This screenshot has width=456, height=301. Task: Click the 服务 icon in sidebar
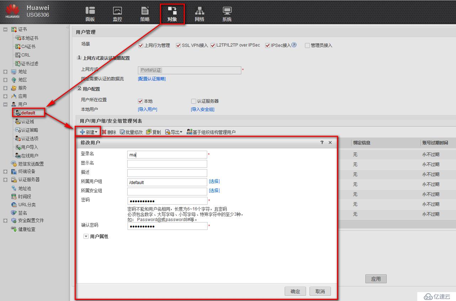point(14,88)
